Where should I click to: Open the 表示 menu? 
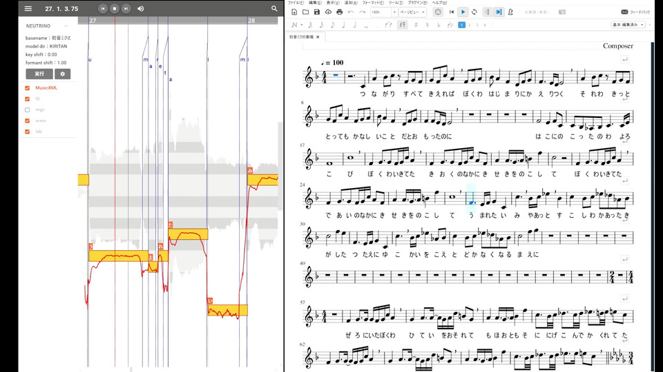tap(333, 3)
